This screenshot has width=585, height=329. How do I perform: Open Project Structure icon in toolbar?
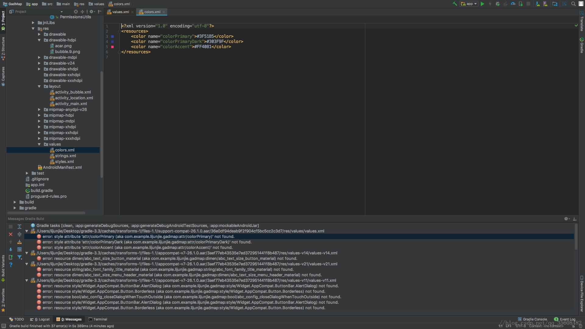point(555,4)
